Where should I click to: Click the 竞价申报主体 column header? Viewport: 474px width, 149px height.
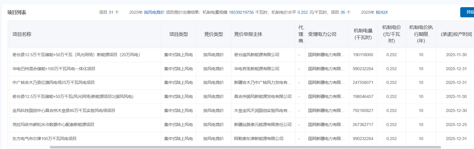pyautogui.click(x=248, y=34)
